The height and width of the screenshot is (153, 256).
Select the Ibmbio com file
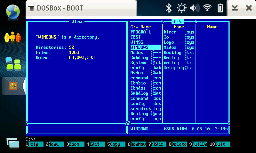(x=146, y=83)
